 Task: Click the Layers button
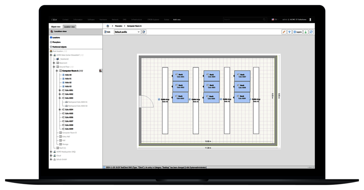(297, 32)
